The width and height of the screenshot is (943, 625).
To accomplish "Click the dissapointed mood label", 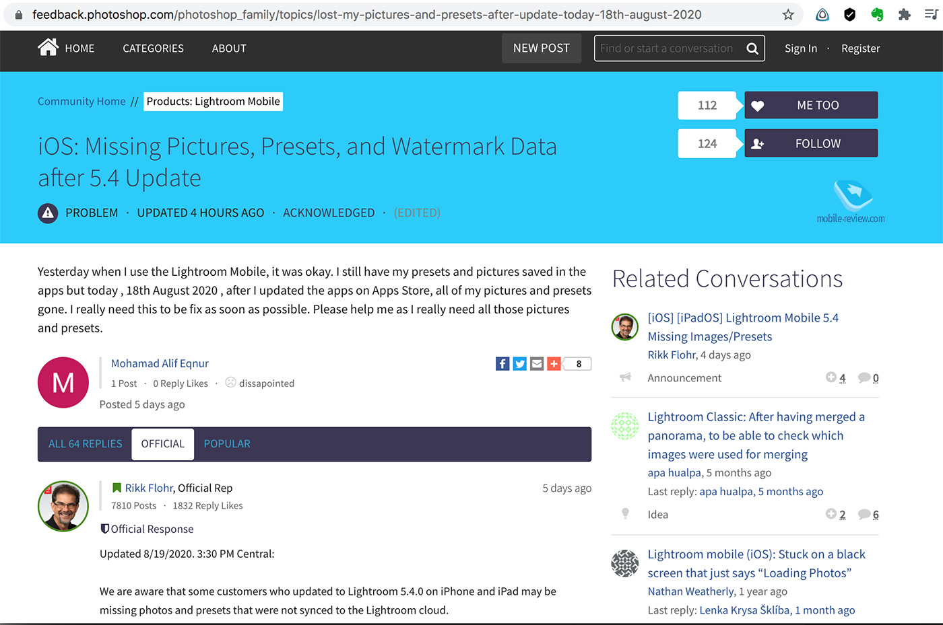I will coord(266,383).
